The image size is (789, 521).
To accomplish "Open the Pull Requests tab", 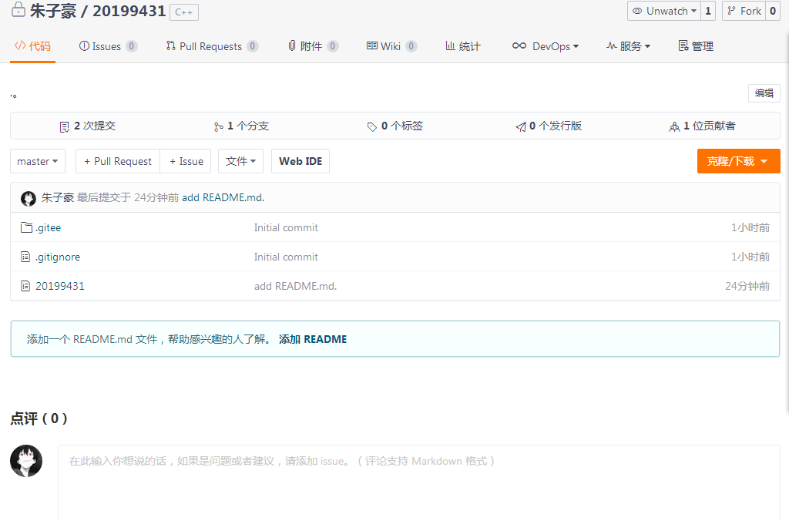I will coord(212,46).
